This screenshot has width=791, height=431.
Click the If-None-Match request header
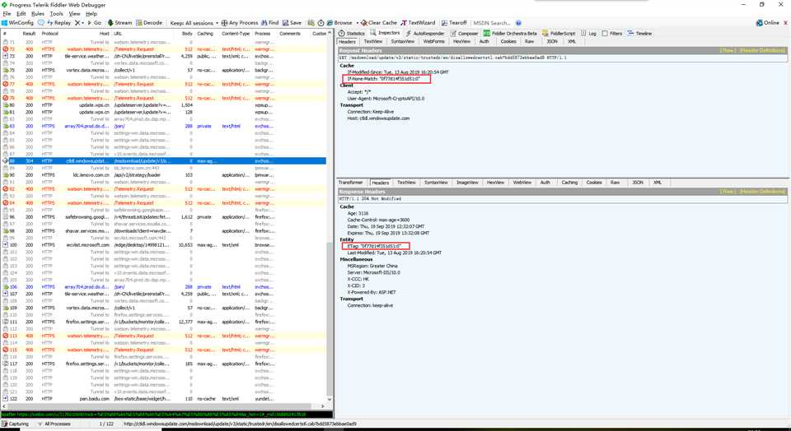pyautogui.click(x=383, y=78)
